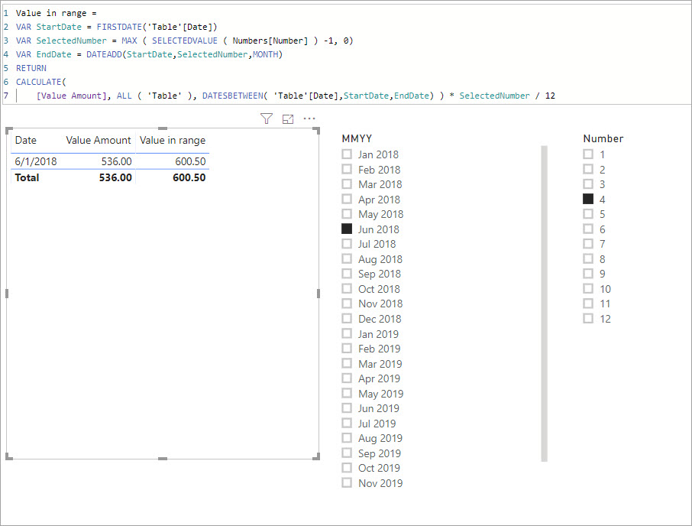Image resolution: width=692 pixels, height=526 pixels.
Task: Open More options ellipsis menu
Action: (309, 119)
